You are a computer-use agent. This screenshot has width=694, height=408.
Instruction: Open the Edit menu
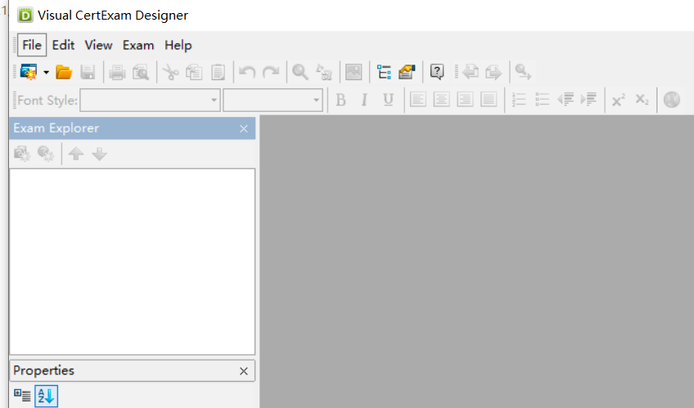[63, 45]
